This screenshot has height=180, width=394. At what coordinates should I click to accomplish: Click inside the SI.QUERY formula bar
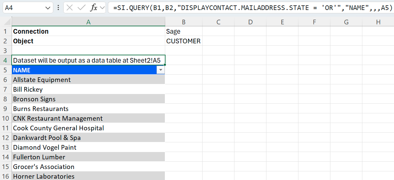250,8
